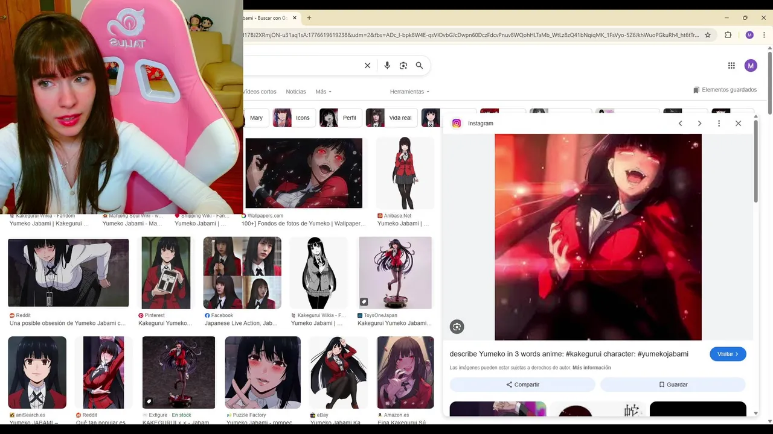The image size is (773, 434).
Task: Open the ToysOneJapan figure thumbnail
Action: coord(396,273)
